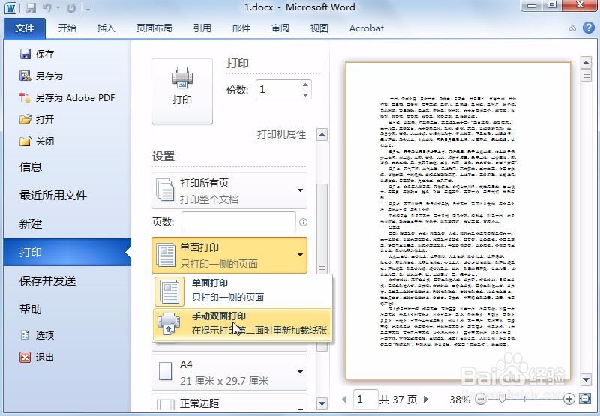Click the zoom to page icon
600x416 pixels.
pos(585,399)
